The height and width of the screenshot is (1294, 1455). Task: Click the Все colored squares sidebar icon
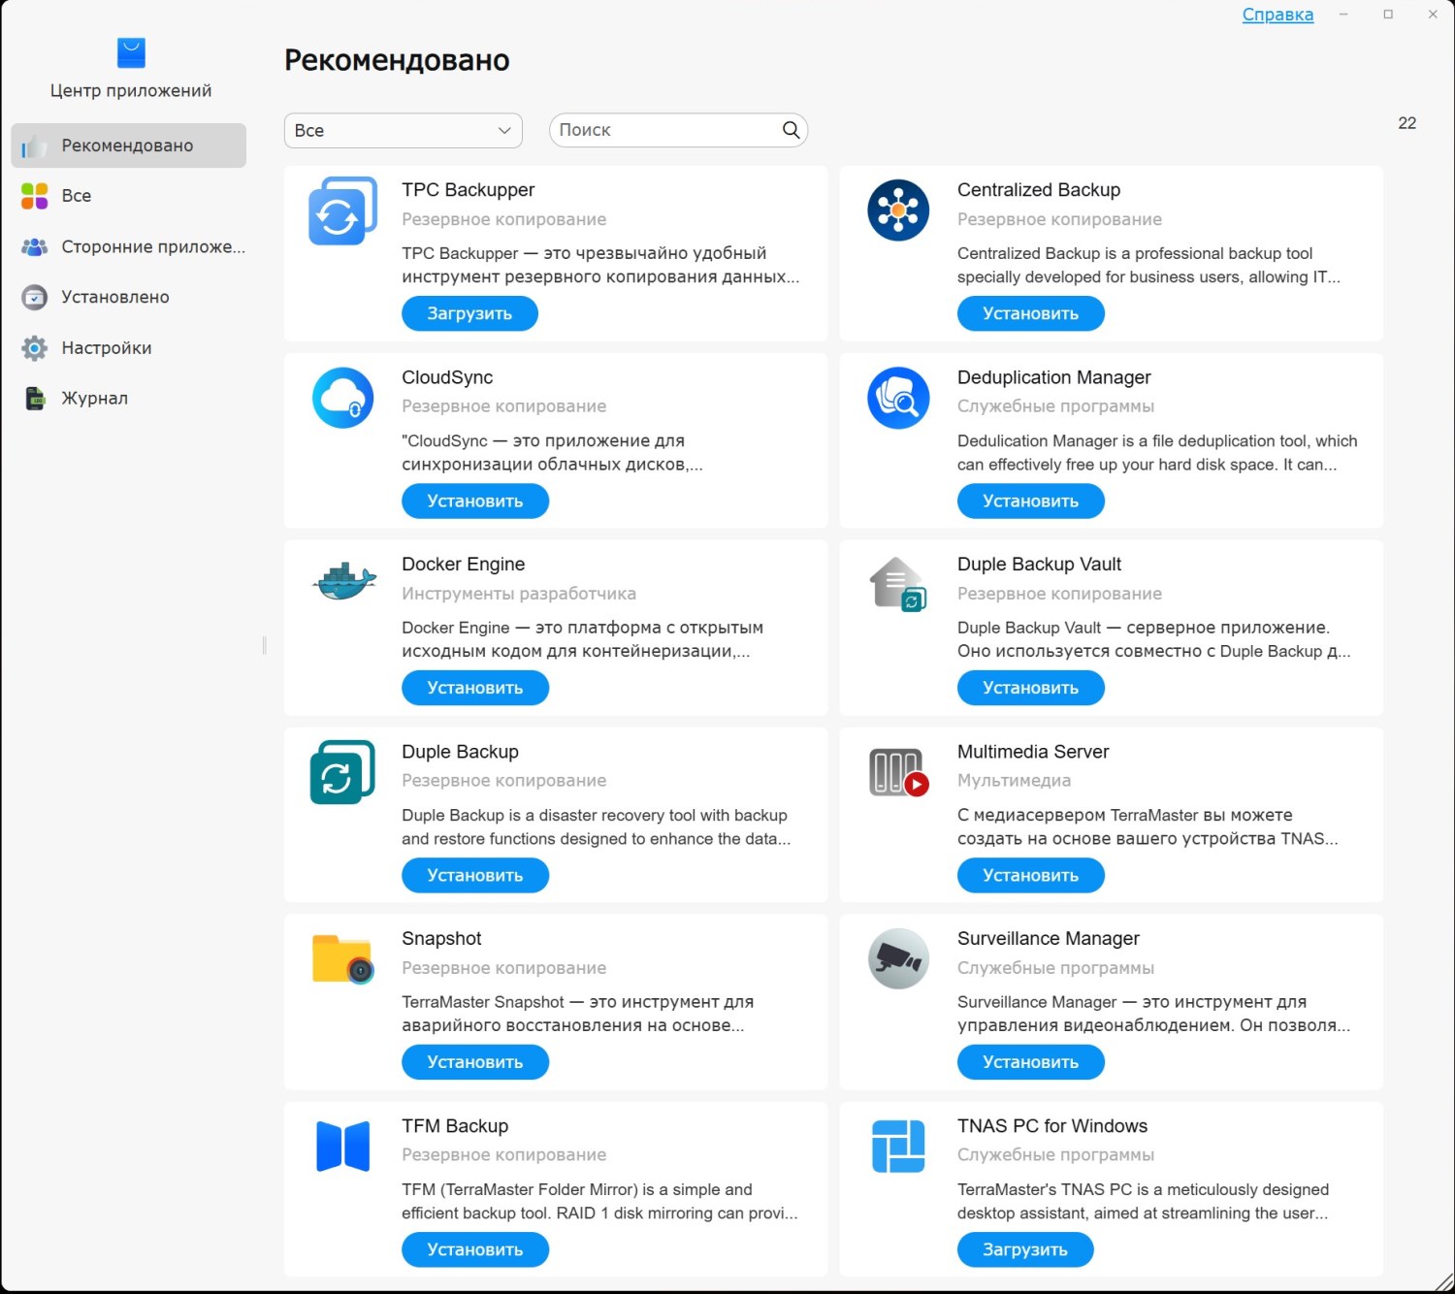(x=34, y=196)
